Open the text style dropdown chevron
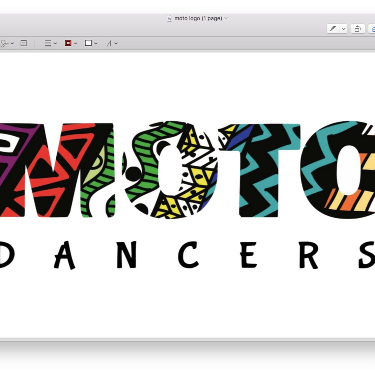 (x=116, y=43)
